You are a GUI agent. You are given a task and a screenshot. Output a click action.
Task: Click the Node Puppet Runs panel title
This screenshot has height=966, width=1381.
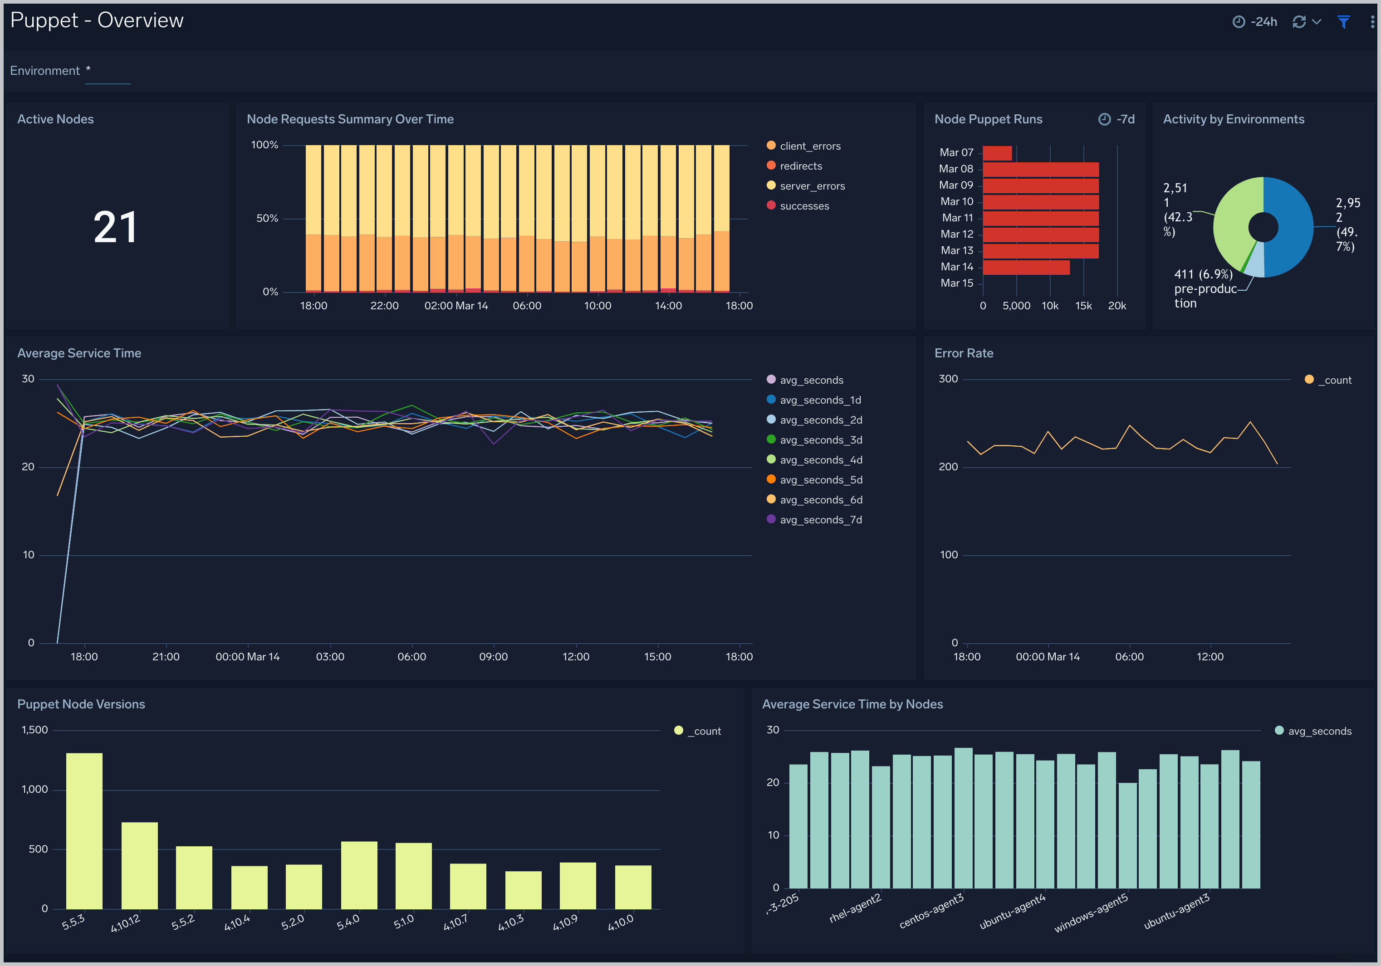click(x=988, y=119)
